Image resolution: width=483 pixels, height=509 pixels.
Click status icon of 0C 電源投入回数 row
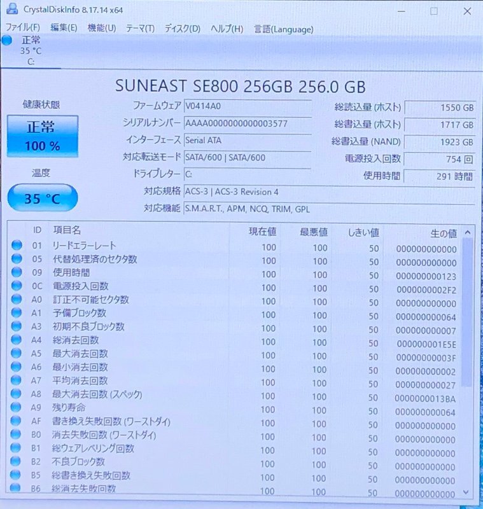click(17, 286)
